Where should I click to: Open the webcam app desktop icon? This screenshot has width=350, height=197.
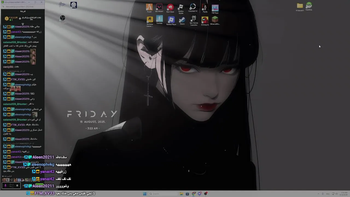74,5
